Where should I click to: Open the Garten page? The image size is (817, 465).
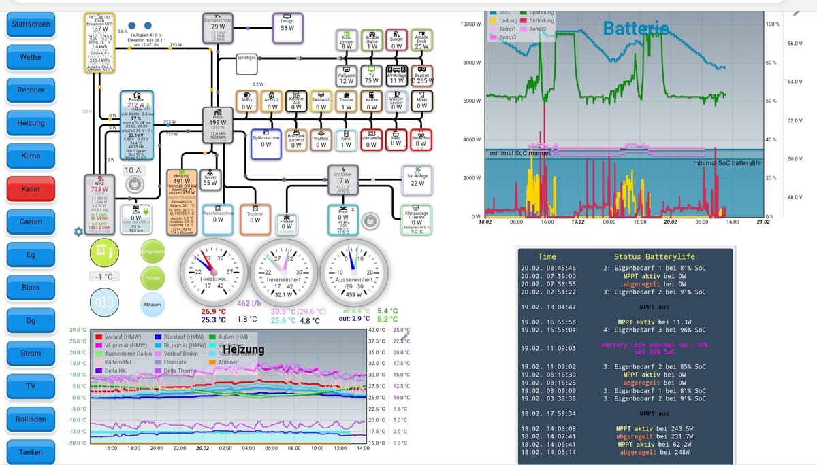(31, 222)
